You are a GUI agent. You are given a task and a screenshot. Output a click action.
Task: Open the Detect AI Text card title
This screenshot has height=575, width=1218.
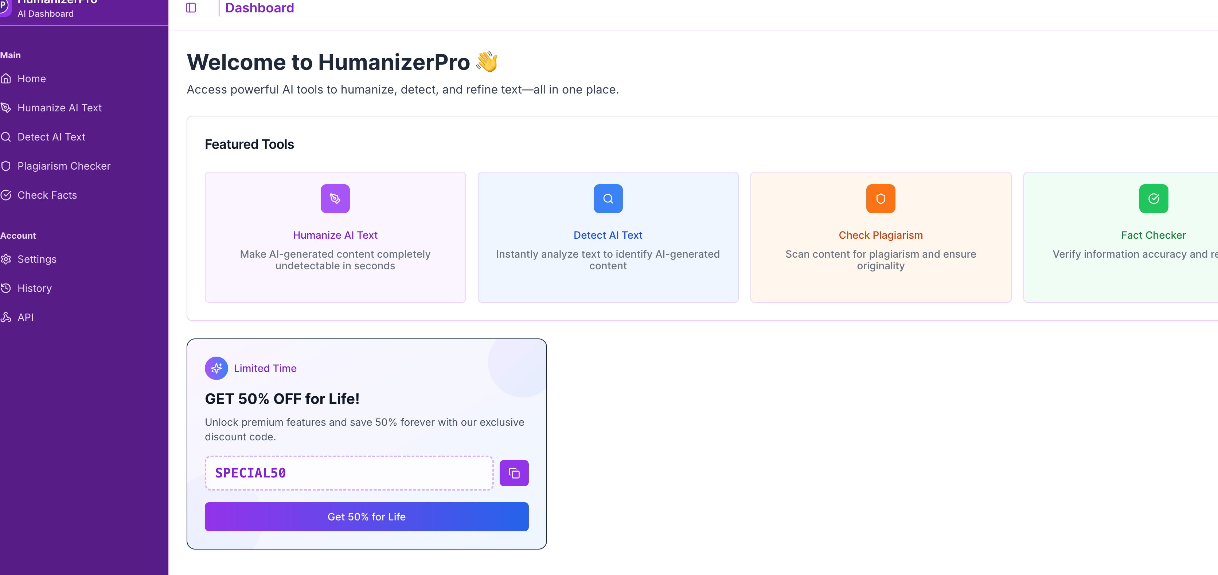pyautogui.click(x=608, y=235)
